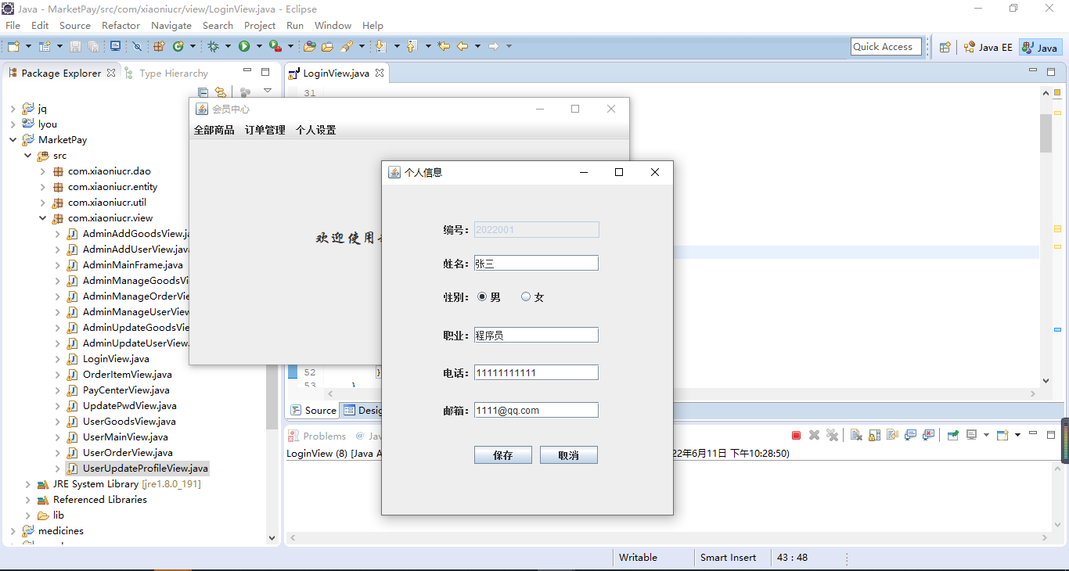Screen dimensions: 1069x571
Task: Click the Remove All Terminated Launches icon
Action: [832, 436]
